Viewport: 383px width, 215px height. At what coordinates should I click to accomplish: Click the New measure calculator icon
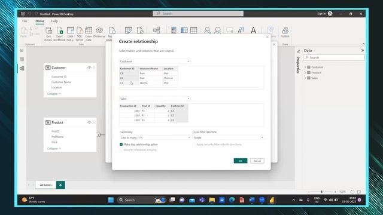click(174, 30)
